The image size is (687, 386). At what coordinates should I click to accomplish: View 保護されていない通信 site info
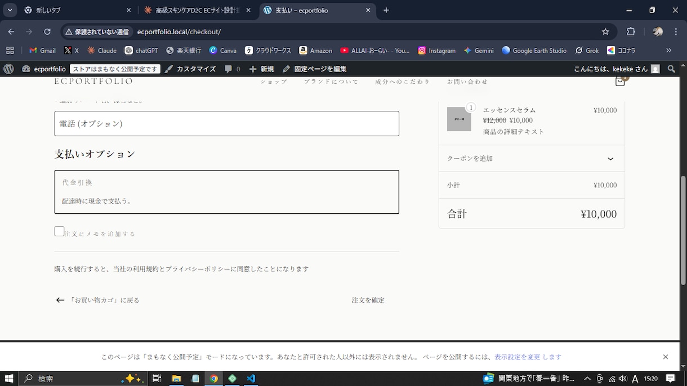tap(97, 32)
